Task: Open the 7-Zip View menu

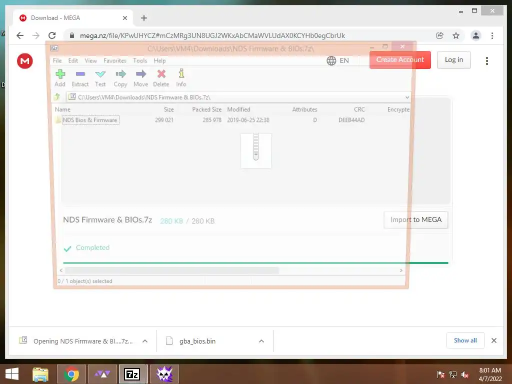Action: click(x=91, y=60)
